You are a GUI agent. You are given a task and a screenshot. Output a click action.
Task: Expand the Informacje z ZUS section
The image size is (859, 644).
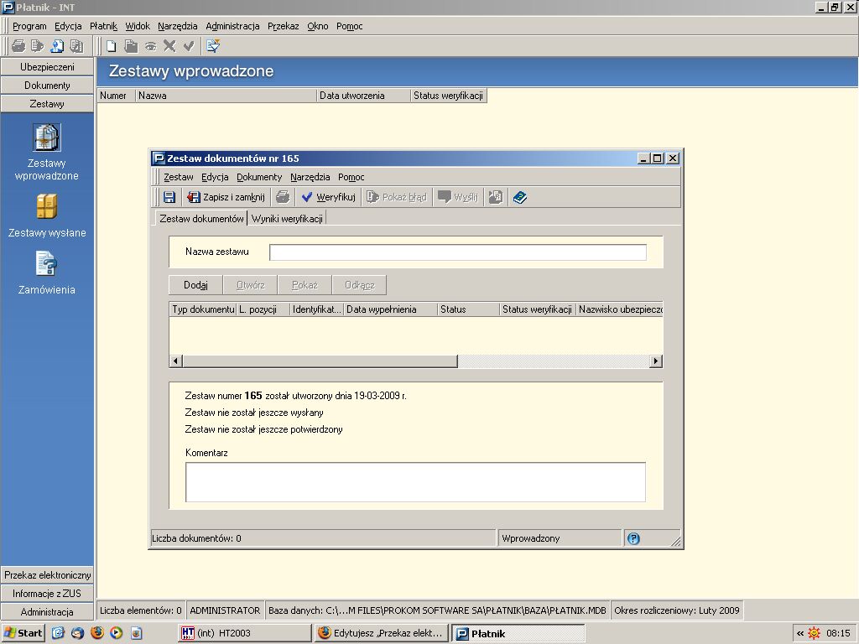coord(47,594)
